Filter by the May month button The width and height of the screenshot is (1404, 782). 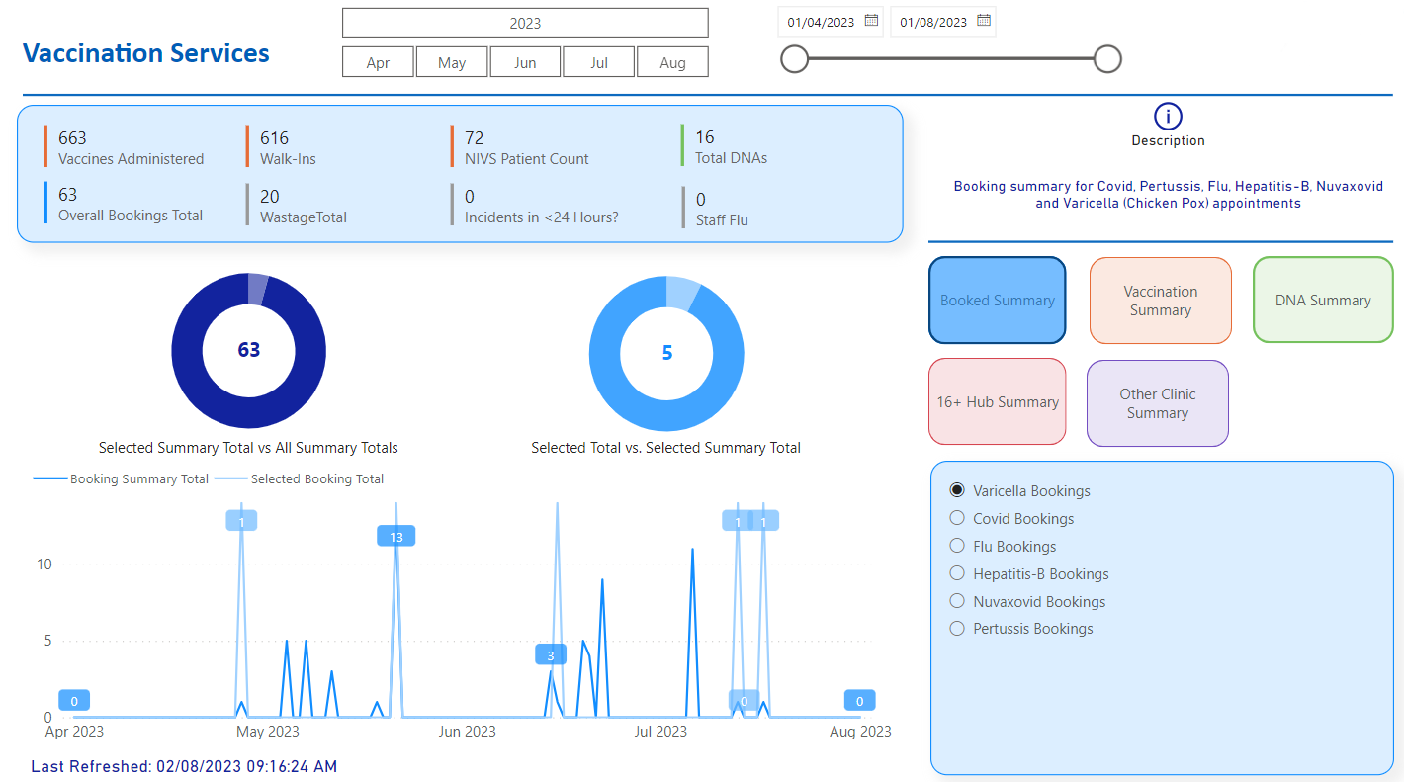452,62
